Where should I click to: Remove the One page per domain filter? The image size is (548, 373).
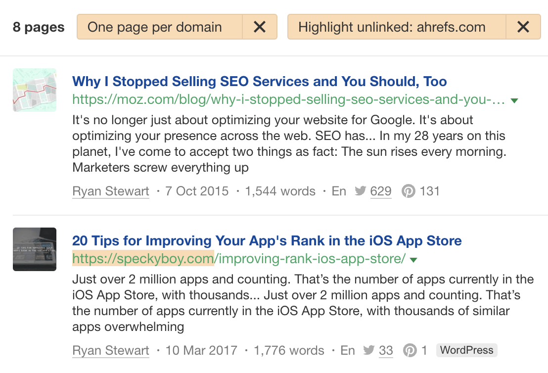coord(260,27)
